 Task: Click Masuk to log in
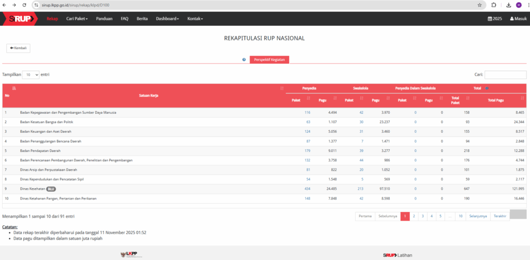coord(518,19)
